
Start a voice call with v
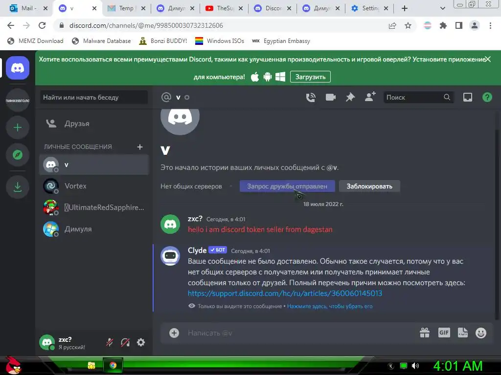point(311,97)
